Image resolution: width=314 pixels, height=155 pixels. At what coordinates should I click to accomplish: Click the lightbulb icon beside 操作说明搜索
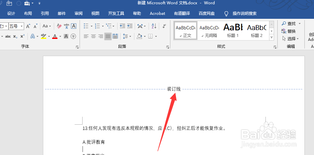tap(226, 14)
